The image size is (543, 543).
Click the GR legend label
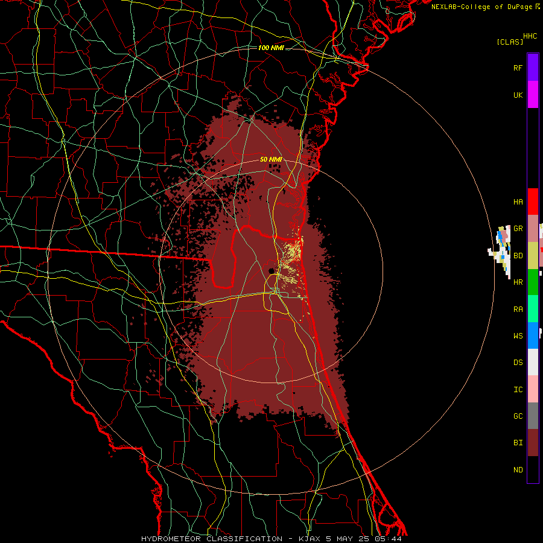click(x=518, y=229)
